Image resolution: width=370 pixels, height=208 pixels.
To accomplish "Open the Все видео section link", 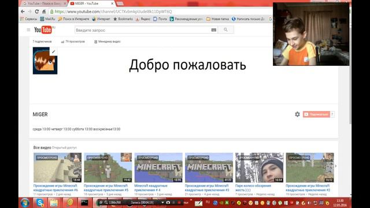I will [42, 148].
